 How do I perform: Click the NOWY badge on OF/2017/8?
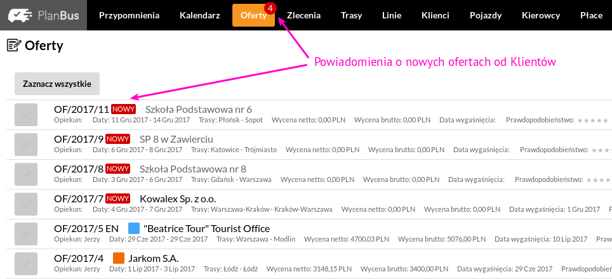(x=118, y=169)
